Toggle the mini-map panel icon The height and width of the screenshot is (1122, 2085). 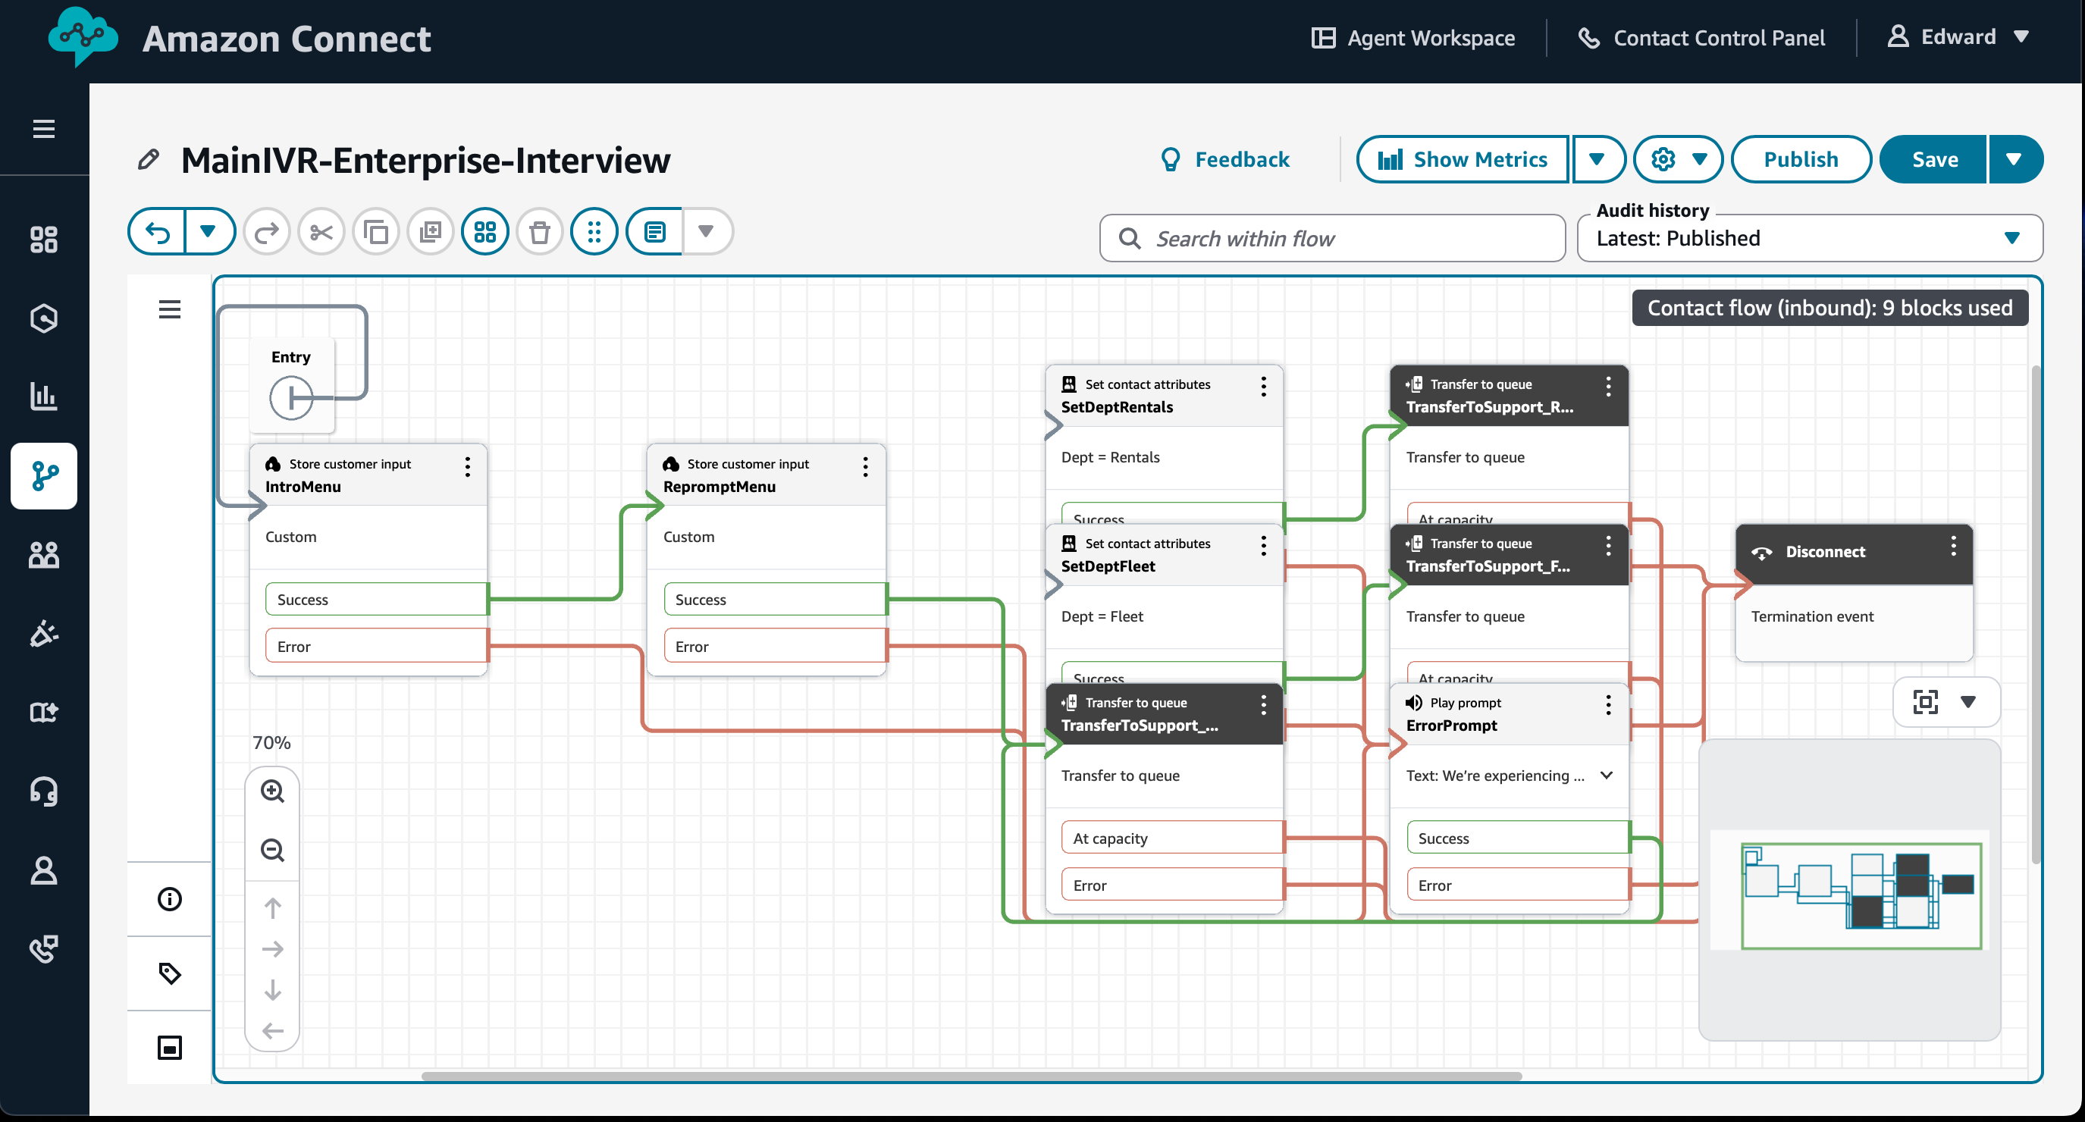point(169,1048)
